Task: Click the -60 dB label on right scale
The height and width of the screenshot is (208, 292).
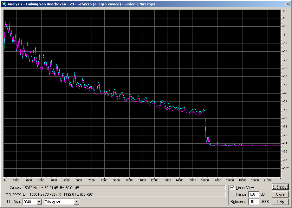Action: tap(285, 110)
